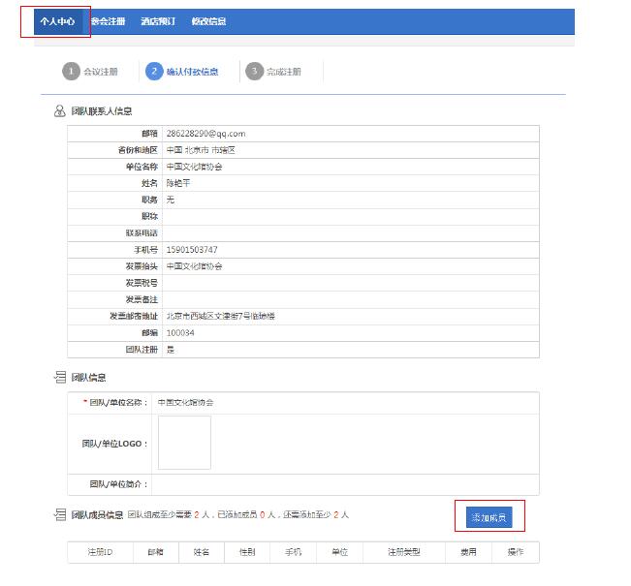Click the 团队信息 section icon
This screenshot has height=586, width=631.
pos(60,377)
